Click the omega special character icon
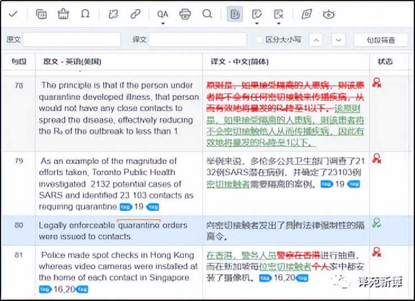Screen dimensions: 415x301 click(x=85, y=14)
